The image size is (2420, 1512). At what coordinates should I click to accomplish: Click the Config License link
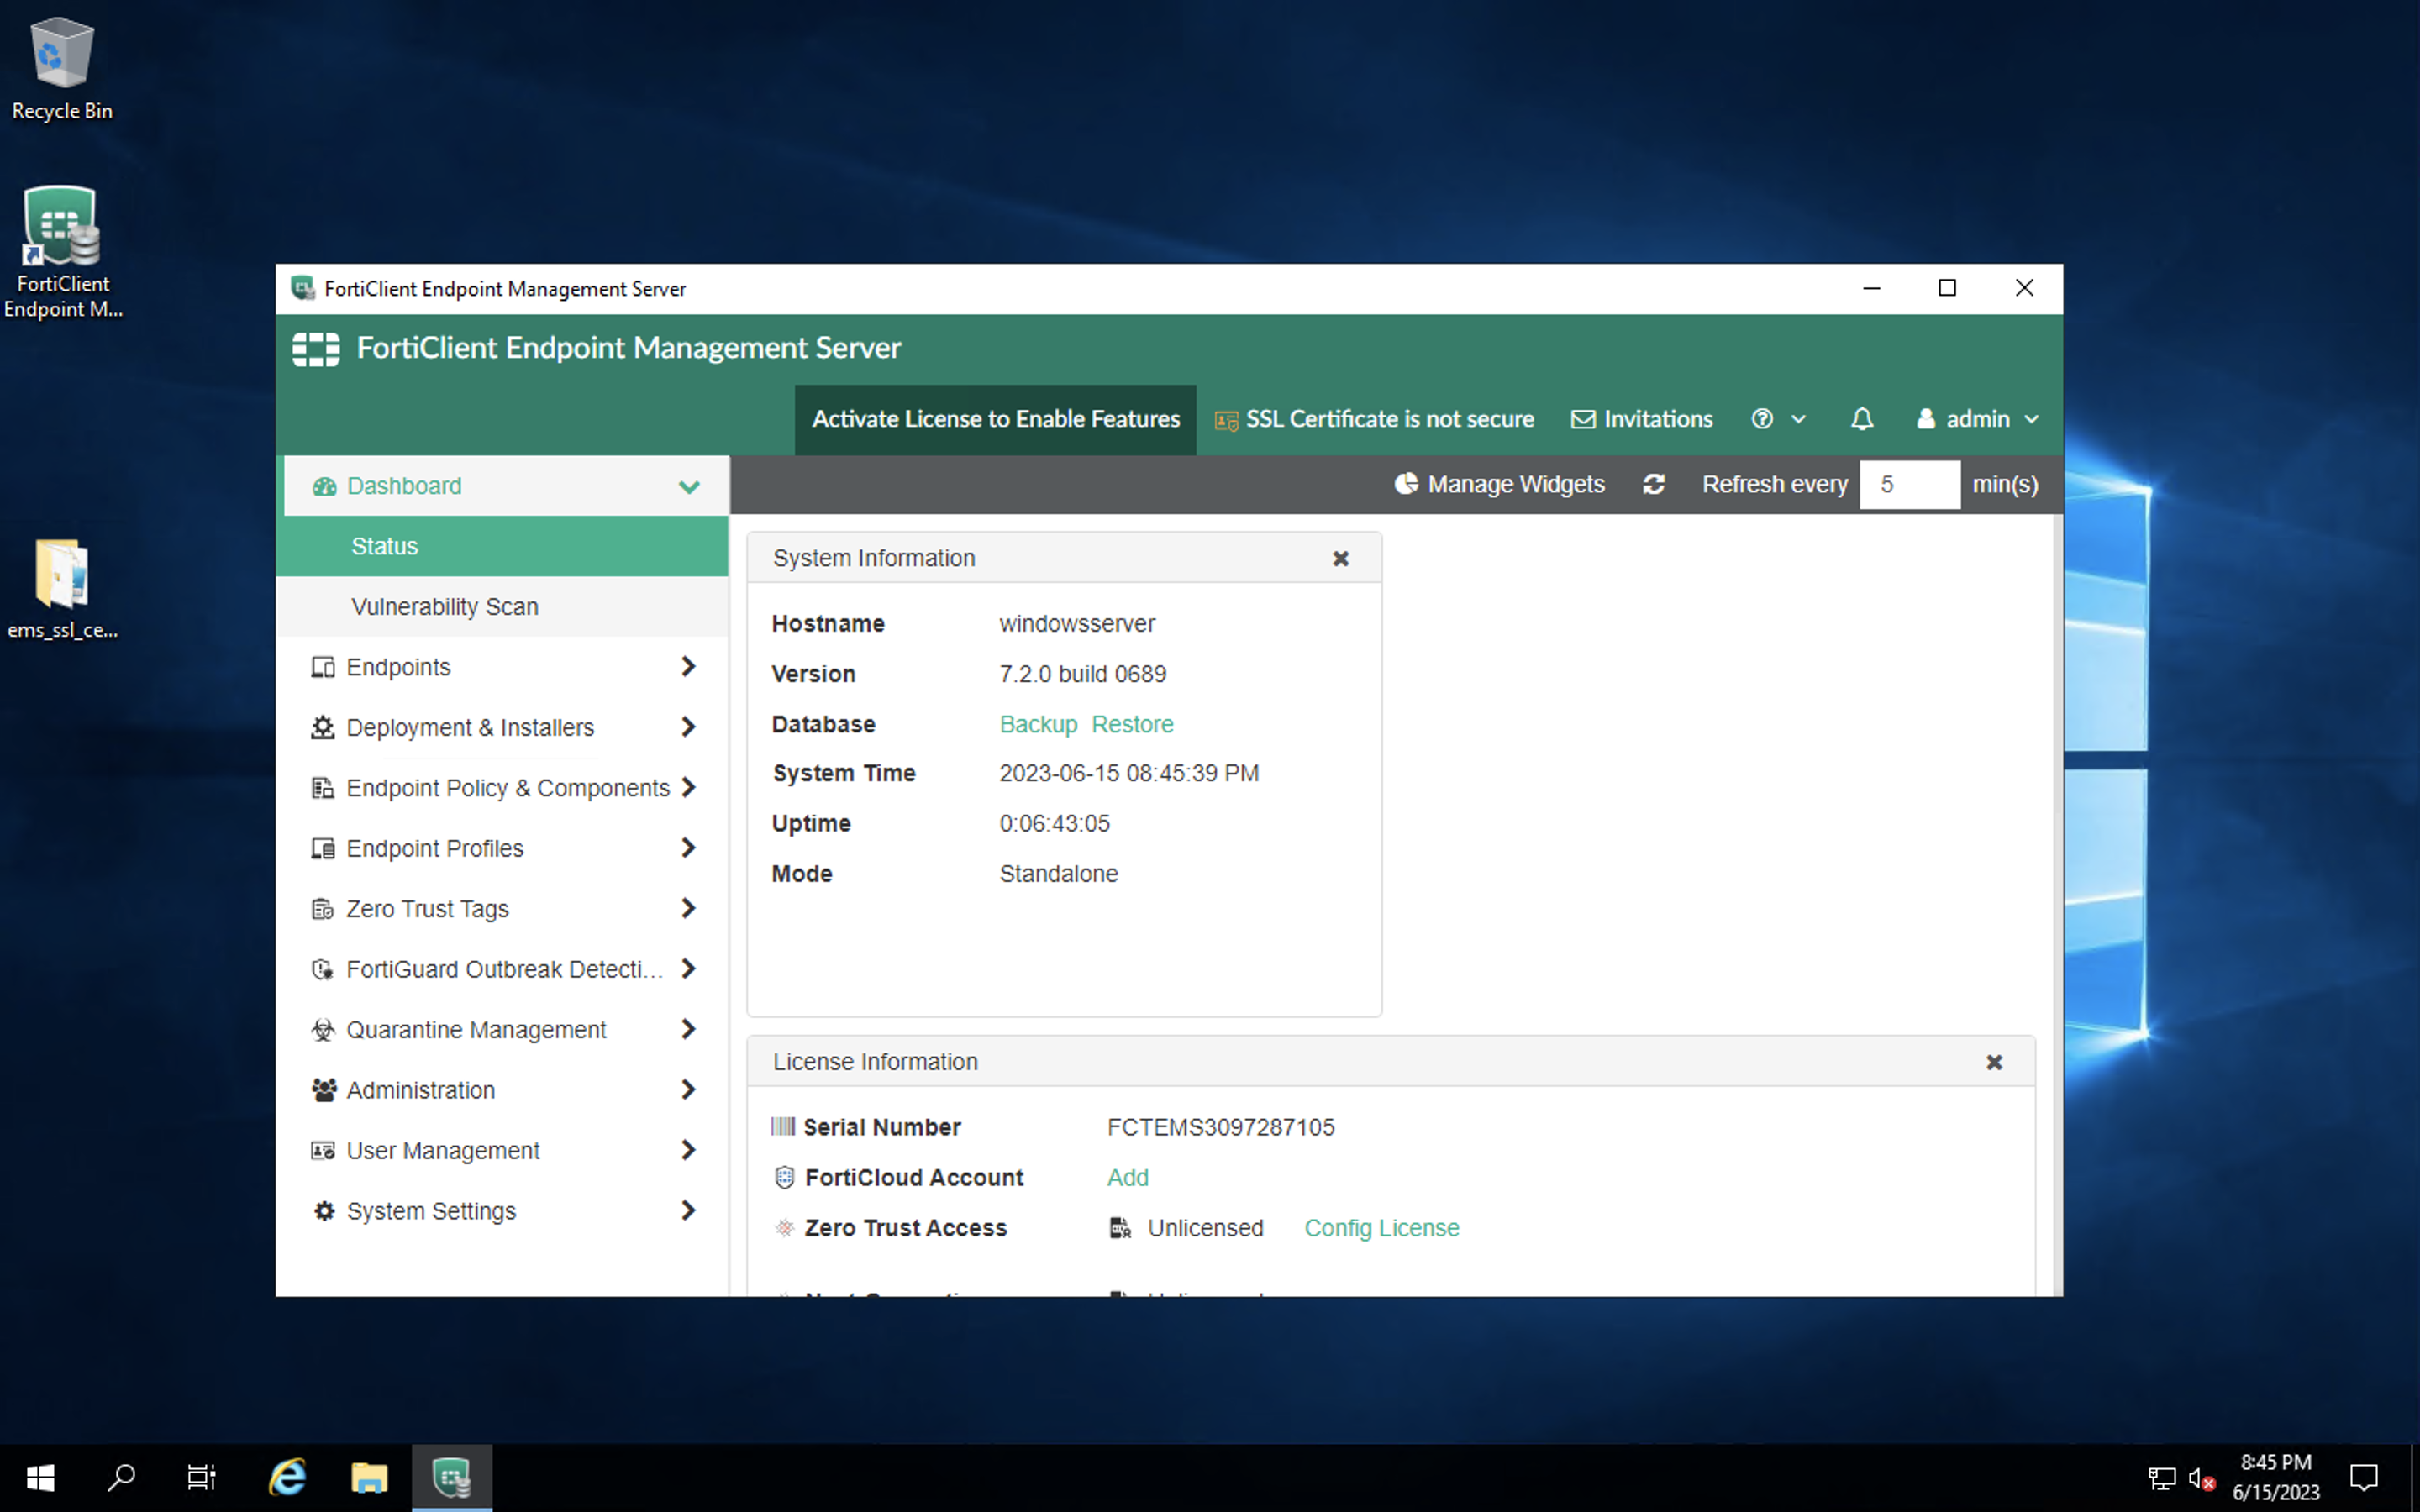(x=1381, y=1228)
